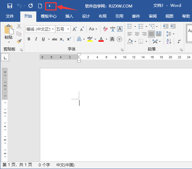Screen dimensions: 192x169
Task: Open the 等线 font name dropdown
Action: (x=53, y=29)
